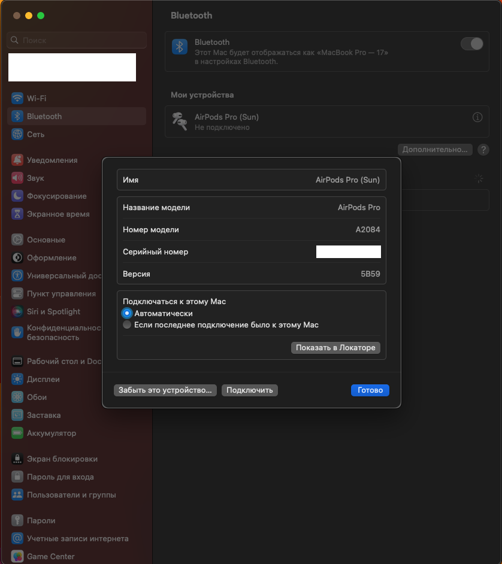
Task: Open the Пароль для входа icon
Action: 17,477
